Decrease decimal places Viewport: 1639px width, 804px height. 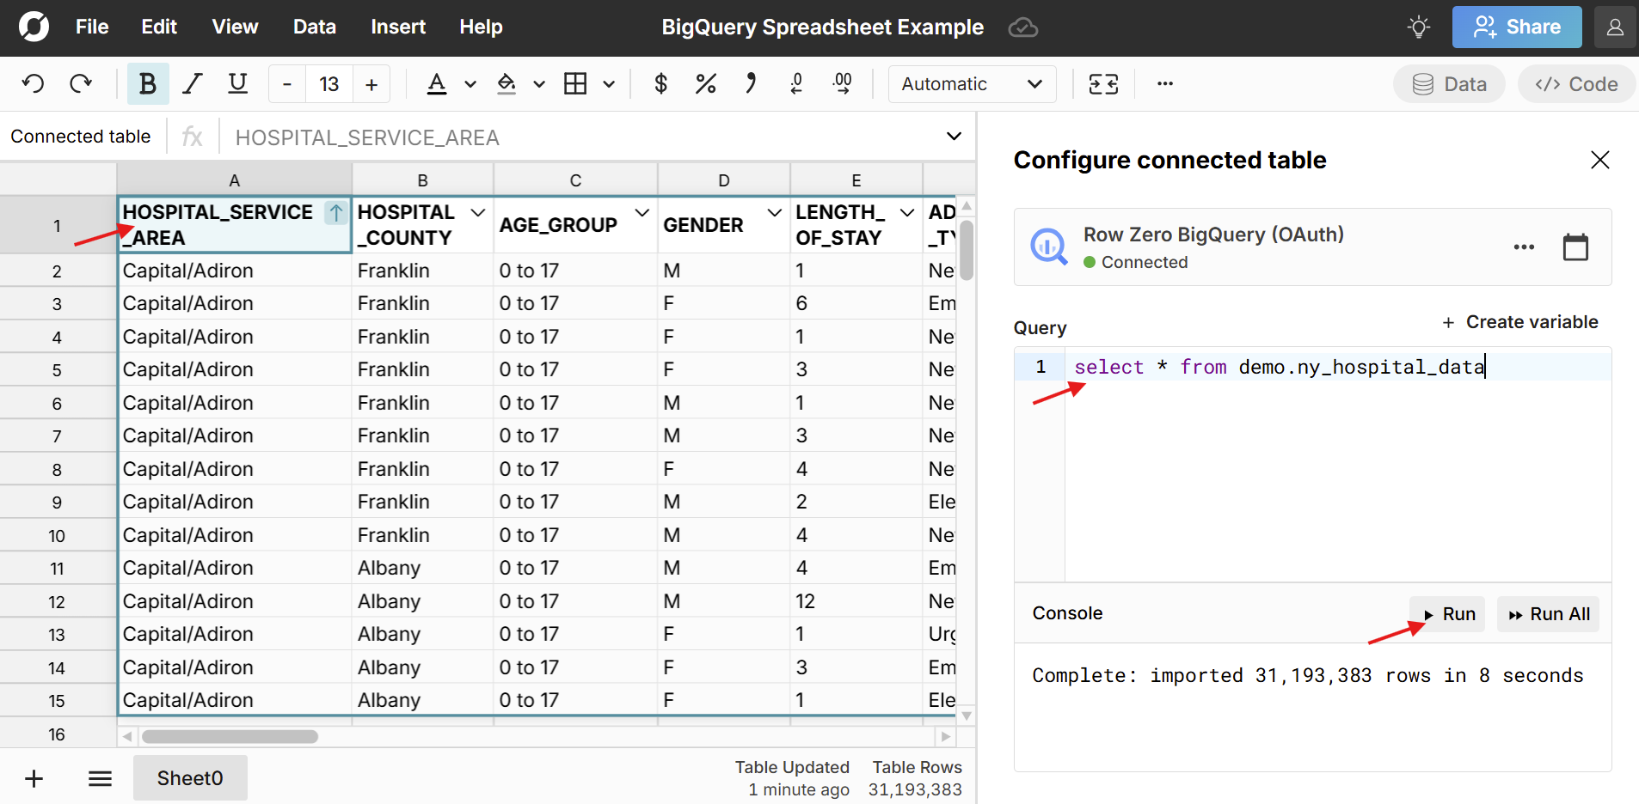(x=796, y=83)
